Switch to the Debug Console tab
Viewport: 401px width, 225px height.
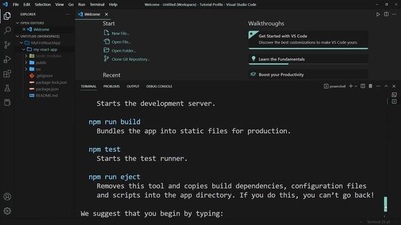tap(159, 86)
